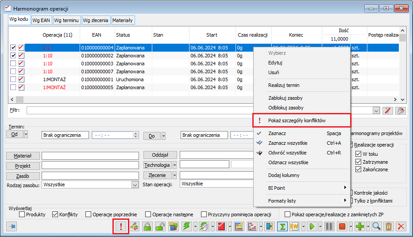This screenshot has width=413, height=237.
Task: Click the blue and orange document toolbar icon
Action: (270, 226)
